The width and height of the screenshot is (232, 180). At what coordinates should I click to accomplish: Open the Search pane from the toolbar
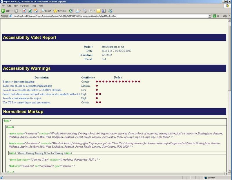pyautogui.click(x=46, y=11)
